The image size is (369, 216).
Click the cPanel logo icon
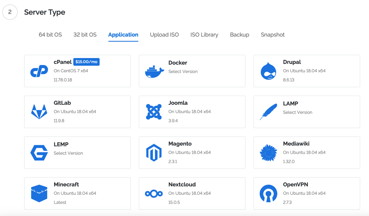(x=39, y=71)
